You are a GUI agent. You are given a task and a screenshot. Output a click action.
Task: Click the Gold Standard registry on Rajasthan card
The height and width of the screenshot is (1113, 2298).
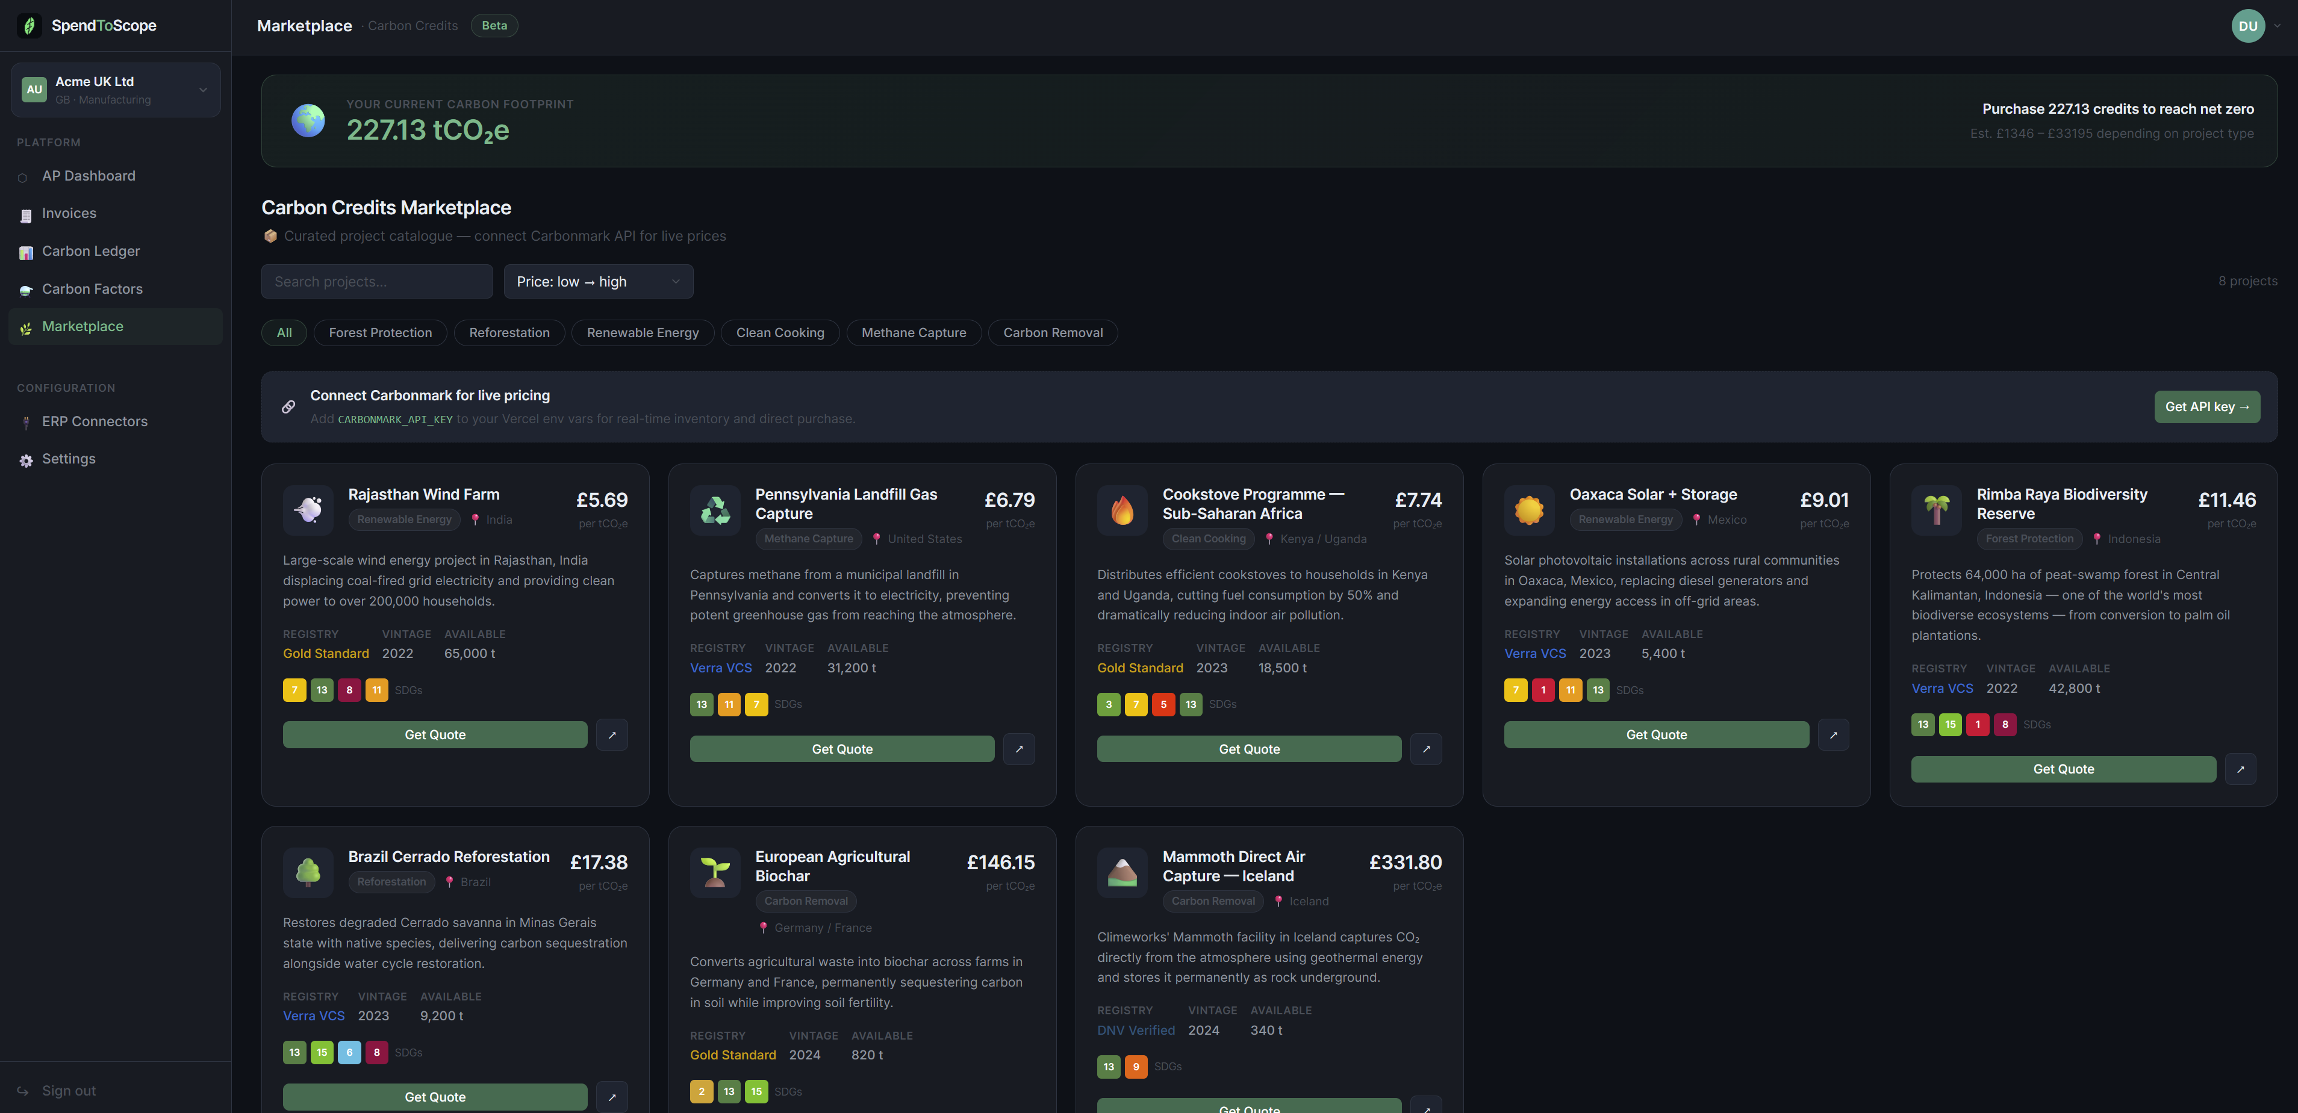pyautogui.click(x=326, y=654)
